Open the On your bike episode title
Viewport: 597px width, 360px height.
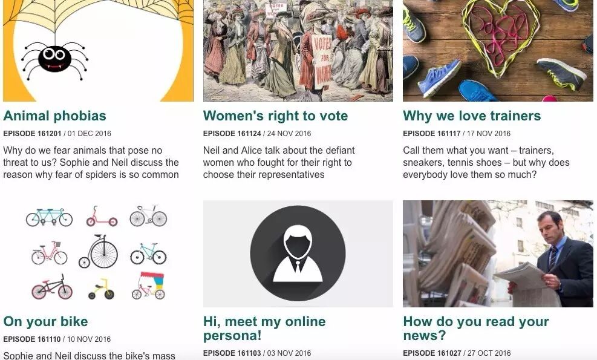pyautogui.click(x=45, y=321)
